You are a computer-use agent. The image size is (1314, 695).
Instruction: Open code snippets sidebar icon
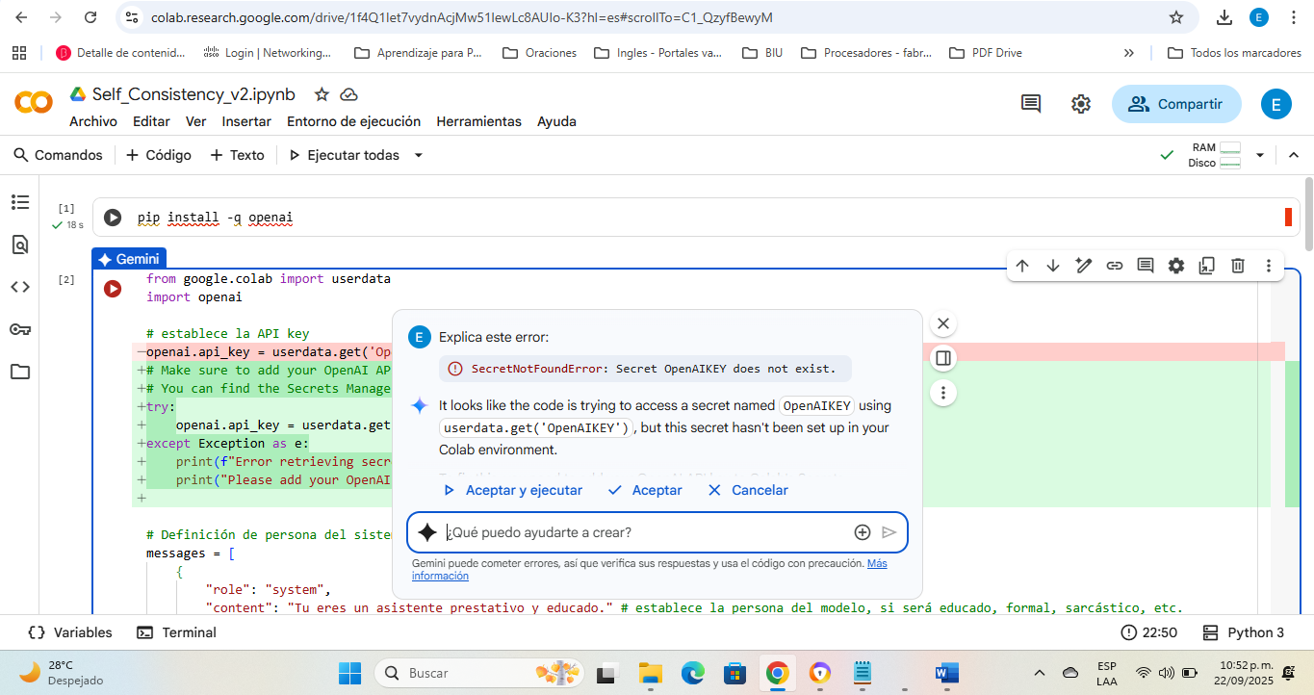pyautogui.click(x=20, y=287)
